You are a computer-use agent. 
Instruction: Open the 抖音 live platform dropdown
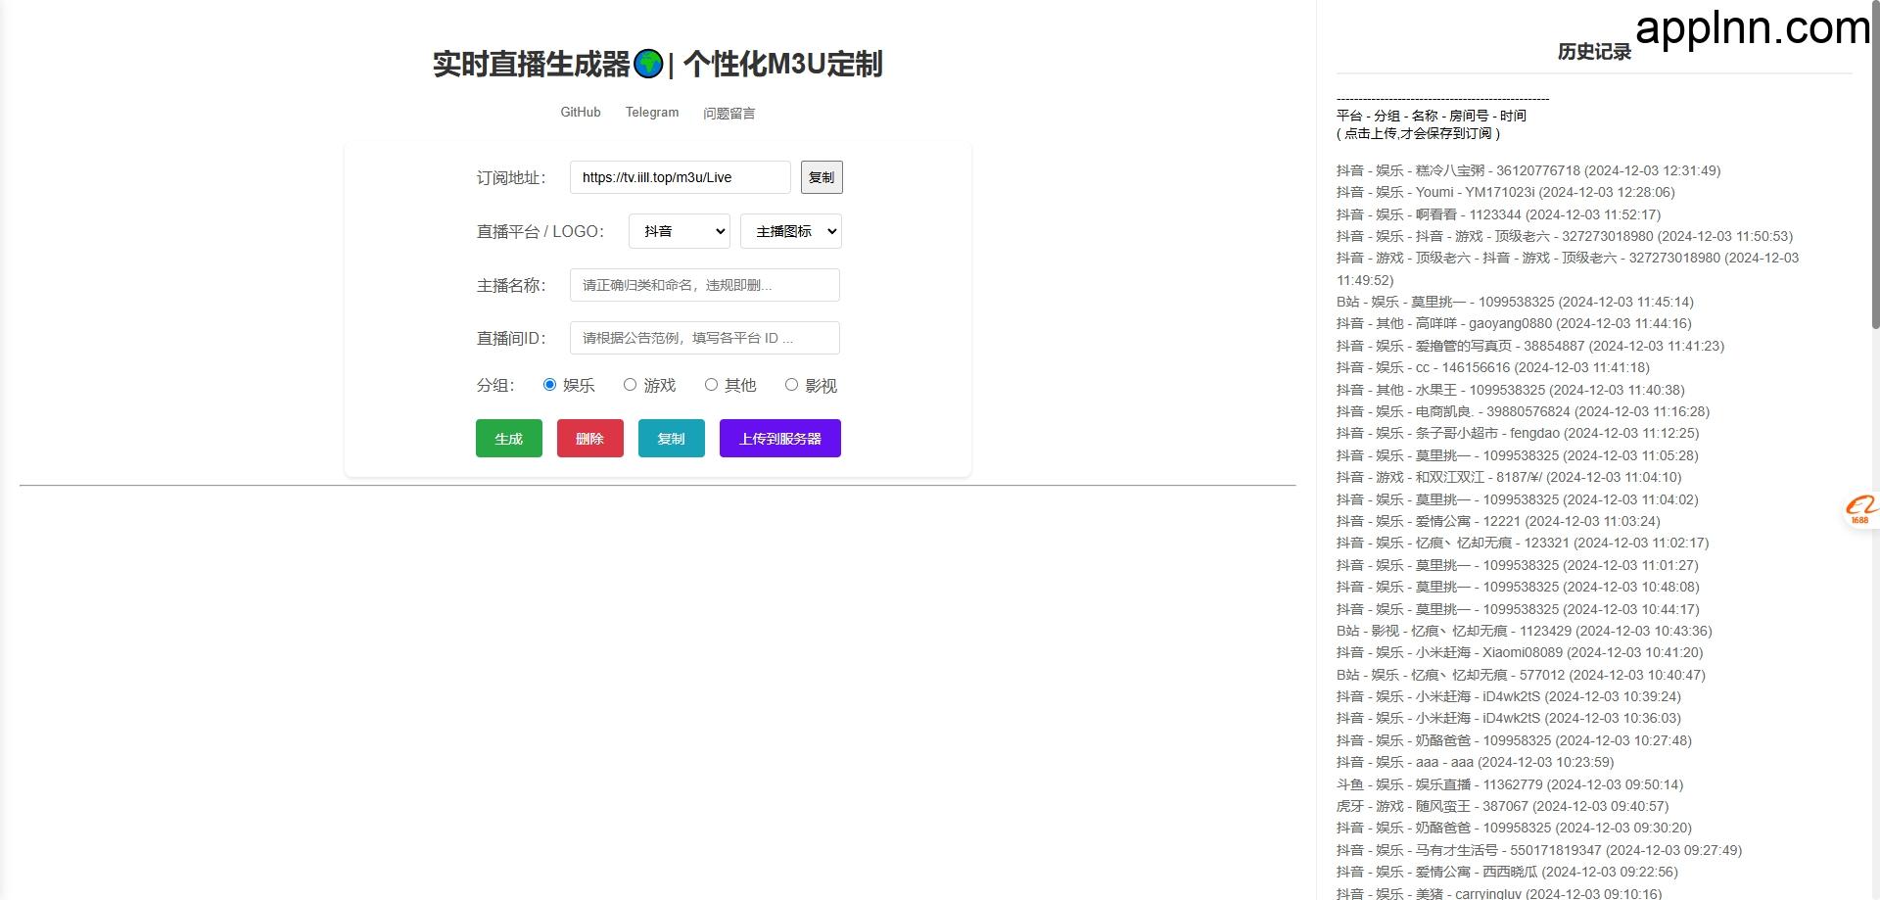(680, 231)
